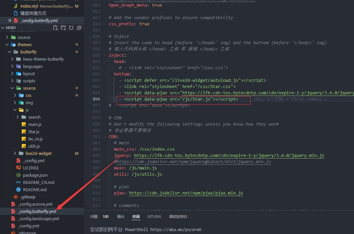Click line number 896 in the gutter
Image resolution: width=354 pixels, height=234 pixels.
[96, 99]
